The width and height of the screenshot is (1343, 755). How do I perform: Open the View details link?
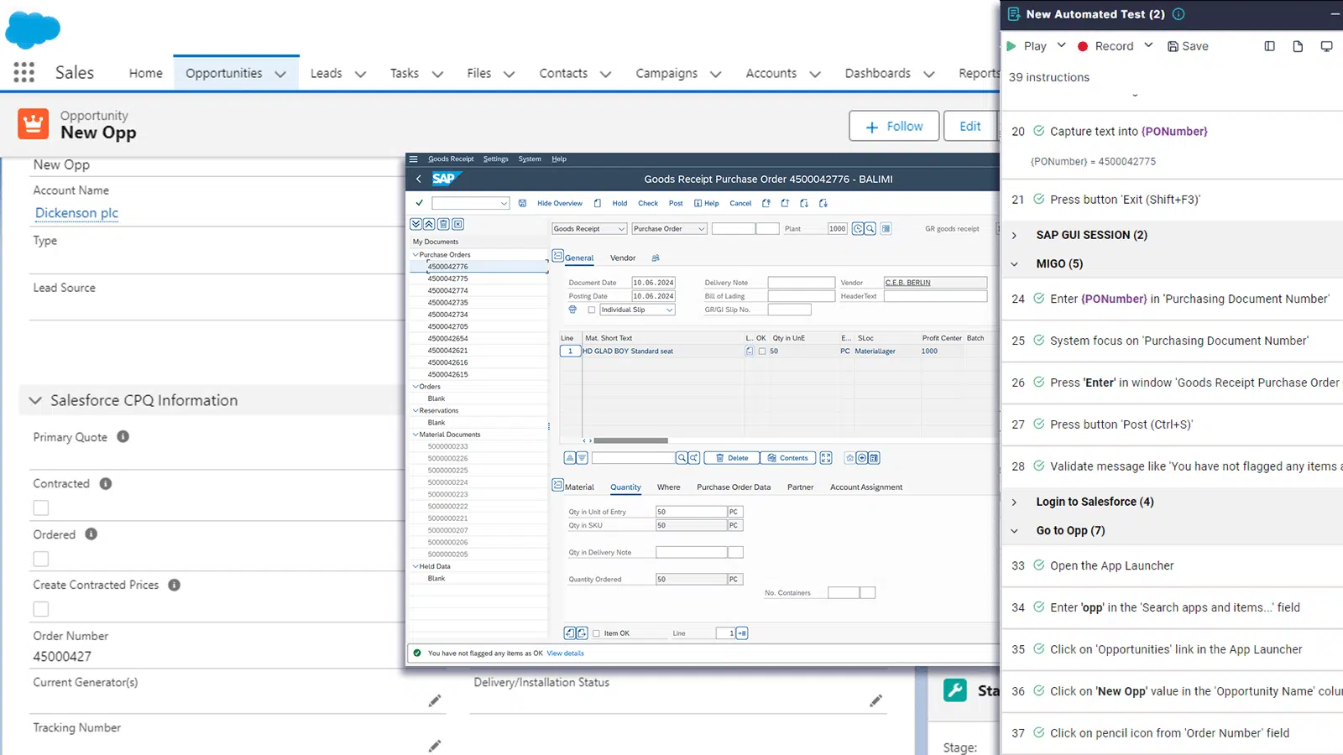point(566,653)
